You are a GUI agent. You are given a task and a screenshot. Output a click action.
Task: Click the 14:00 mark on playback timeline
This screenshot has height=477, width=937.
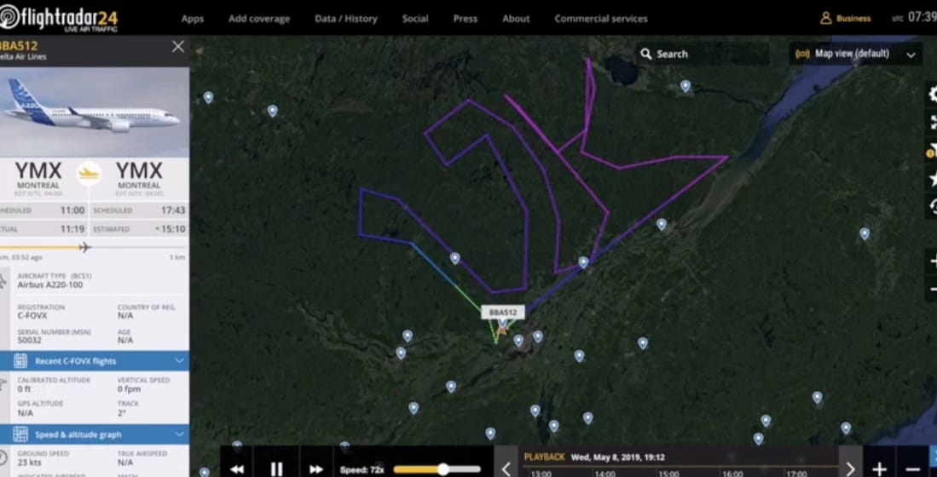point(604,474)
